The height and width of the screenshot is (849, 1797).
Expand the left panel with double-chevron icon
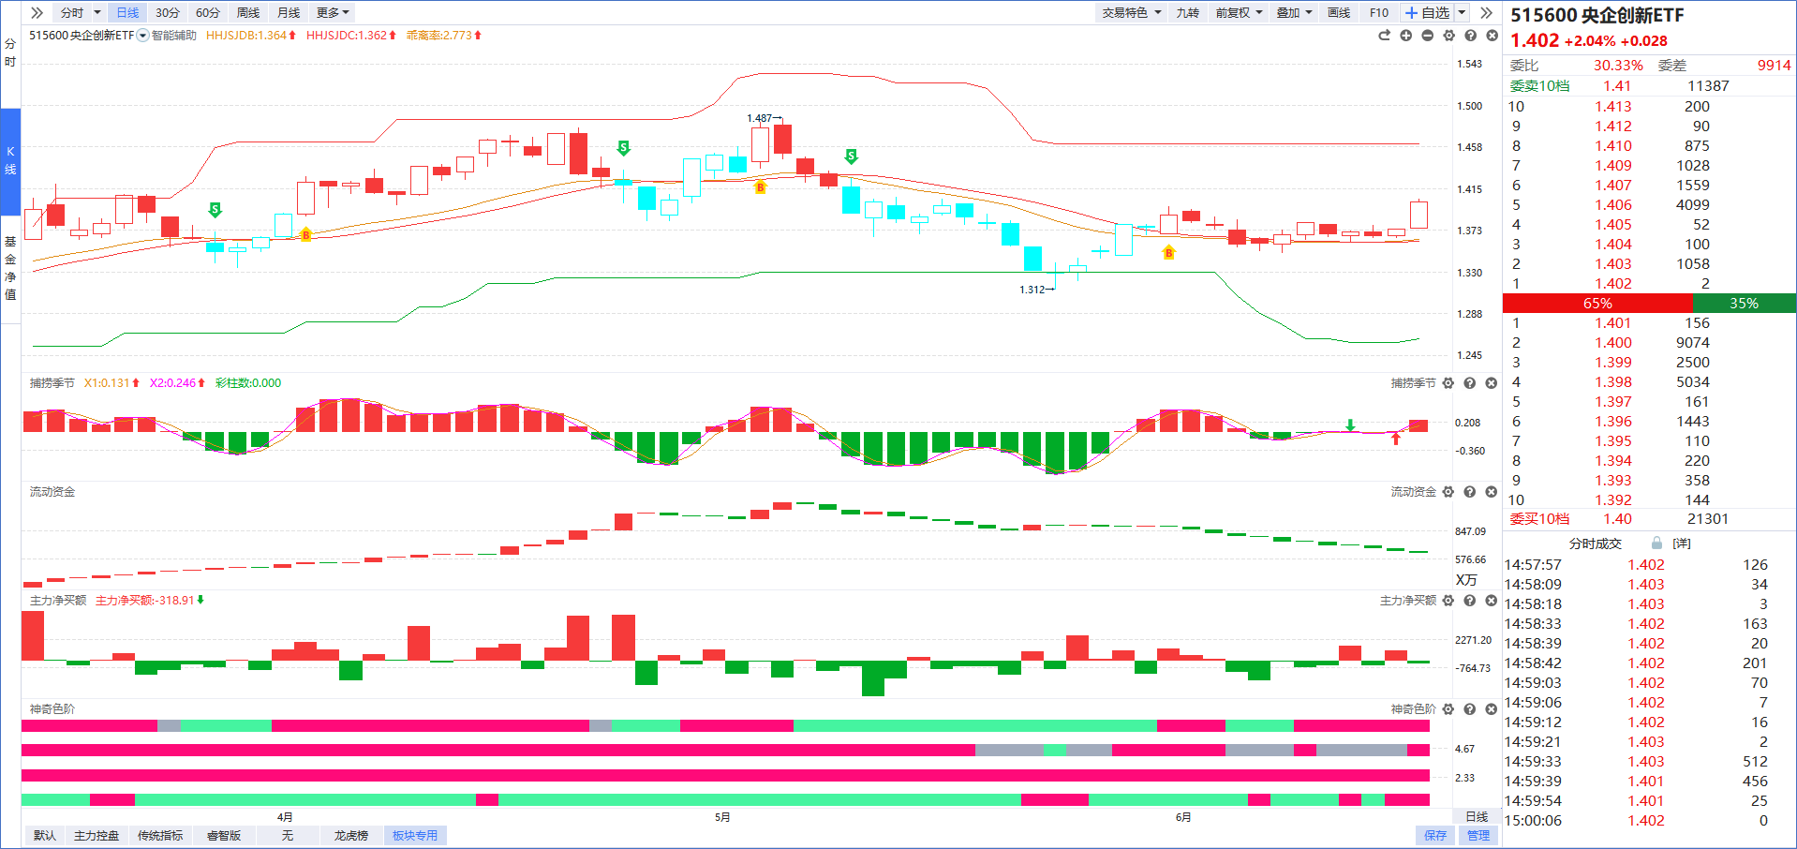pos(37,12)
